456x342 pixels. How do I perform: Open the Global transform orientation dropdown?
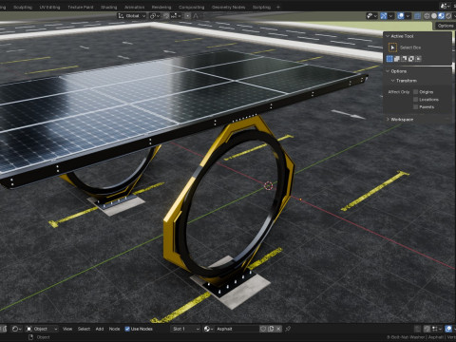(x=132, y=16)
